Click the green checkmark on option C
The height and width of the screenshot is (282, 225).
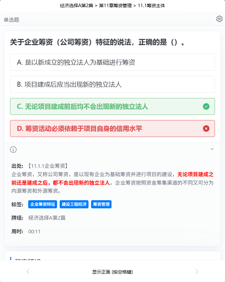[x=206, y=106]
